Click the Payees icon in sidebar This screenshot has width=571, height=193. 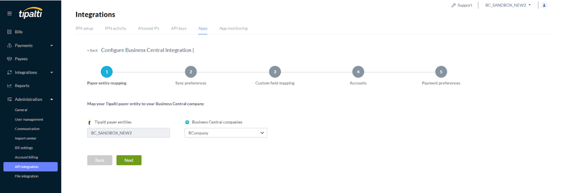9,59
